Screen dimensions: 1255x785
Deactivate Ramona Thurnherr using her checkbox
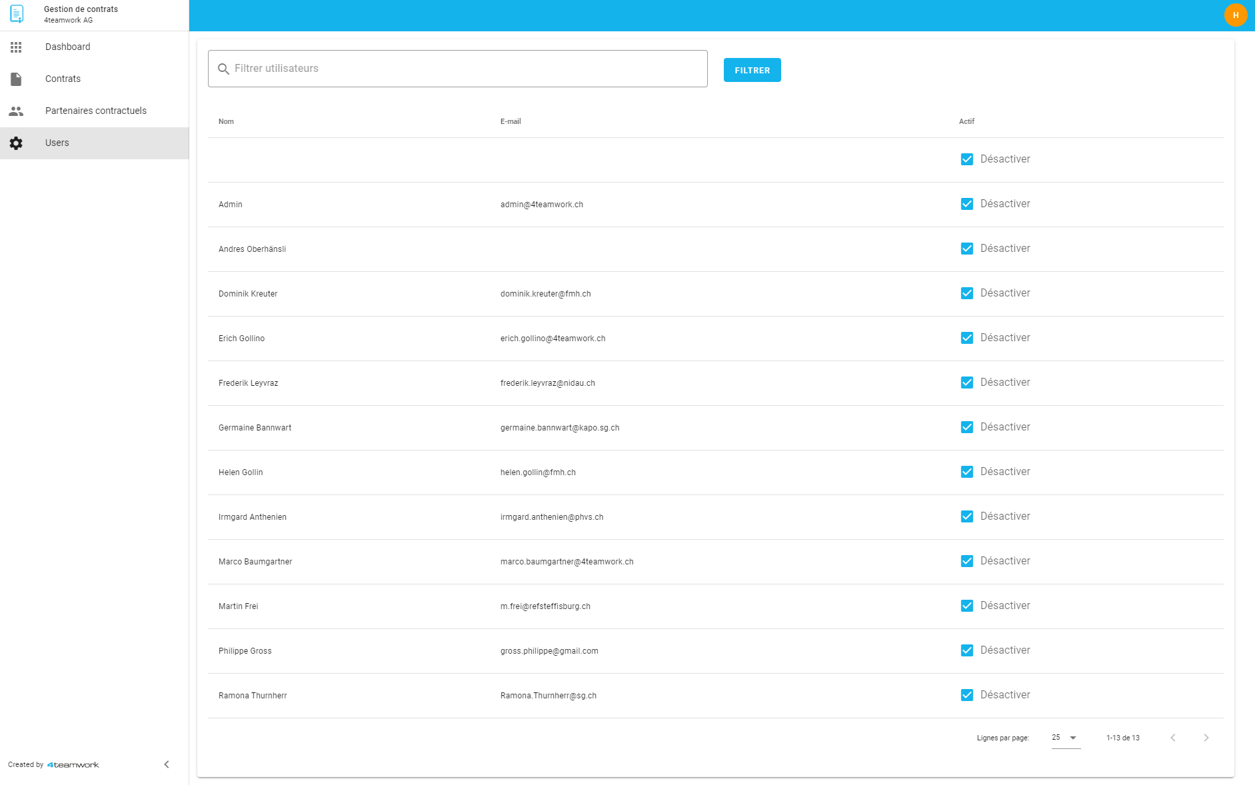point(966,695)
